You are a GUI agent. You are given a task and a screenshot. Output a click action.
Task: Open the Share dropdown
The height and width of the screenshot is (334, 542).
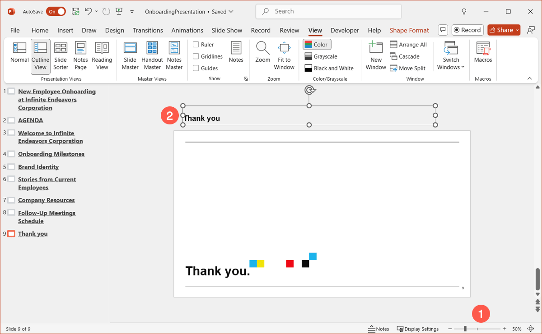pyautogui.click(x=518, y=30)
